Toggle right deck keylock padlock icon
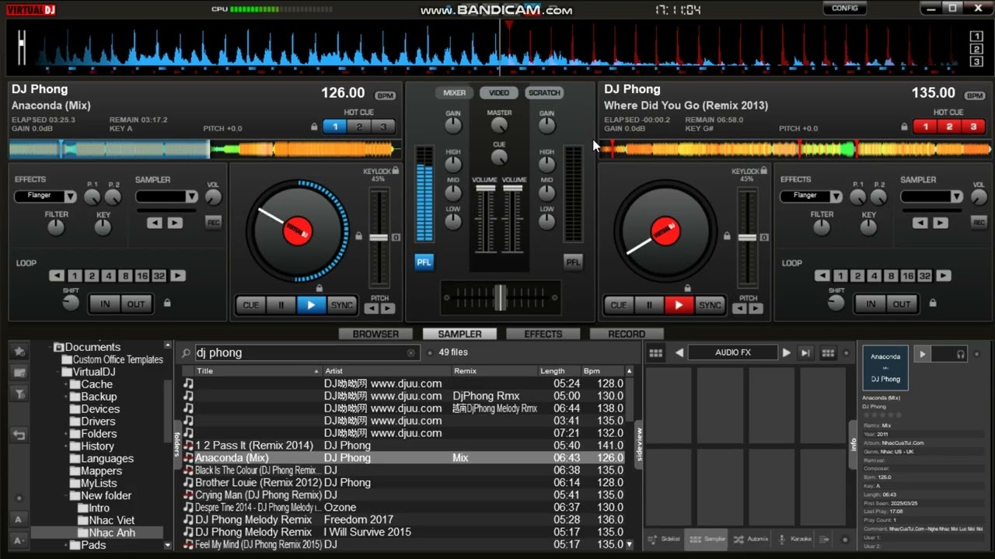995x559 pixels. pos(764,170)
